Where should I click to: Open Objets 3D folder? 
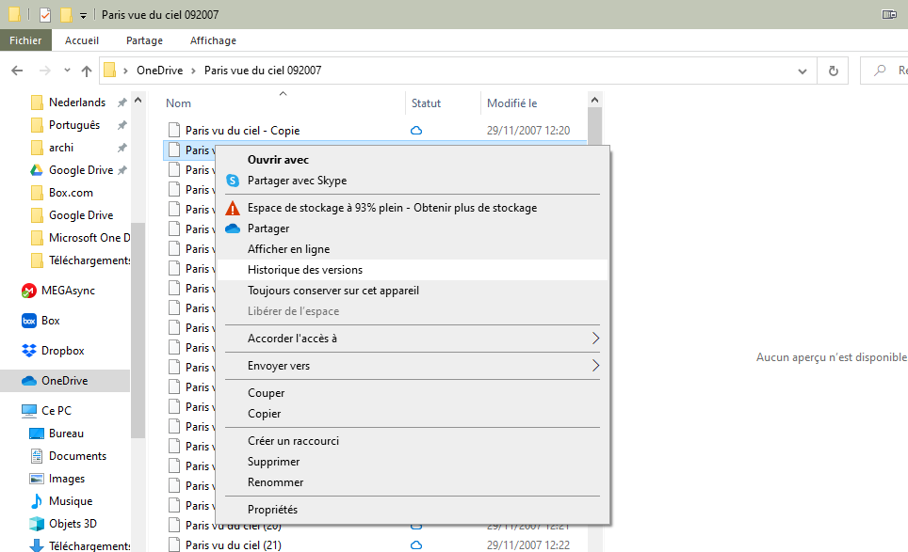click(x=62, y=524)
